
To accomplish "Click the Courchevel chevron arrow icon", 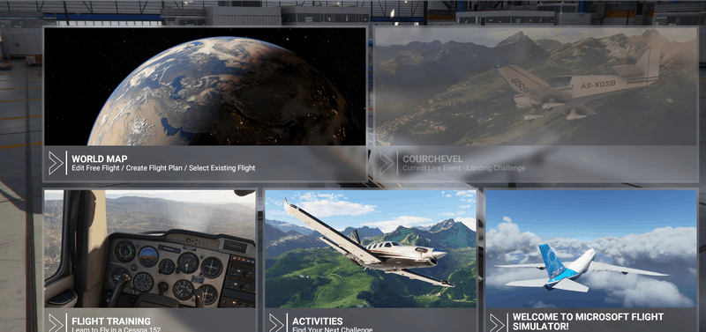I will (387, 163).
